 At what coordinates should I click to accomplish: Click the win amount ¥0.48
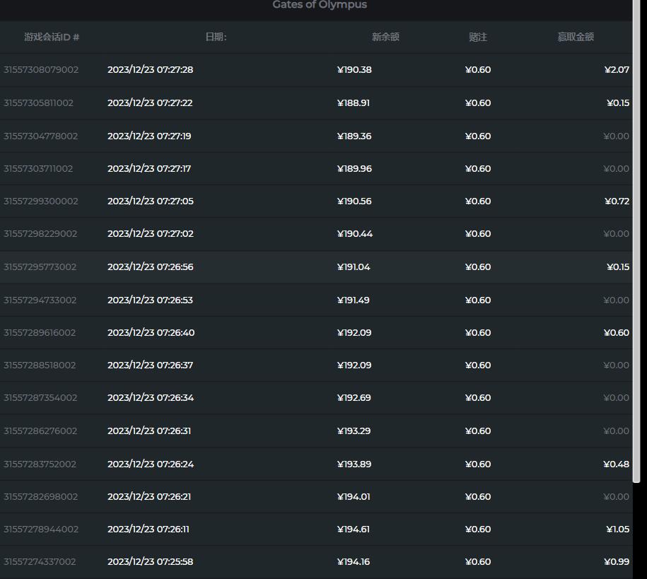[x=616, y=464]
